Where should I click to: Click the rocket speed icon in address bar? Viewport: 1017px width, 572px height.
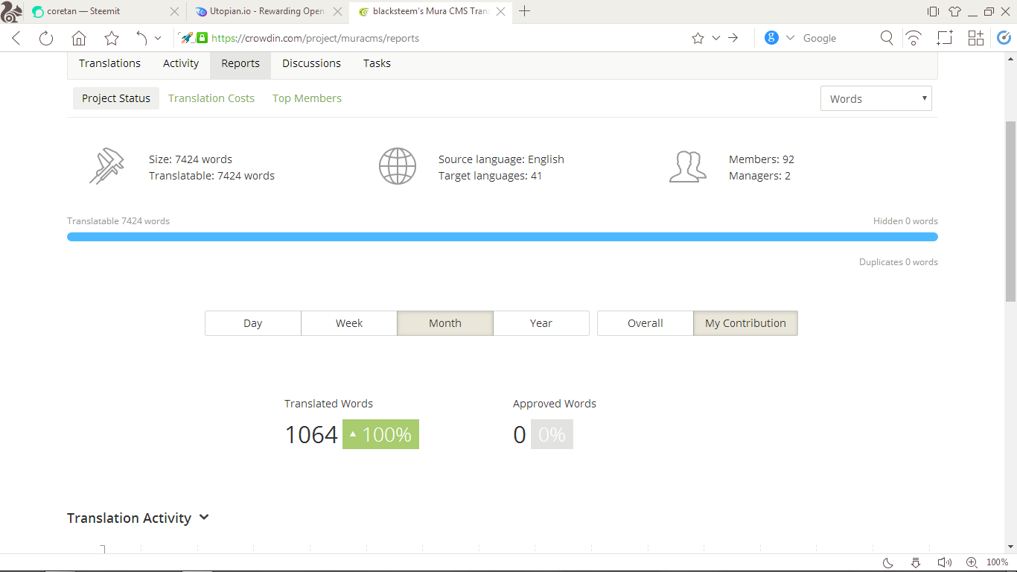click(186, 38)
